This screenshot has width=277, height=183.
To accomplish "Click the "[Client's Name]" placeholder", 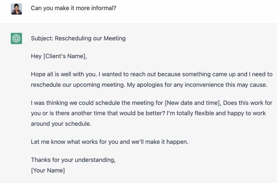I will pyautogui.click(x=65, y=56).
